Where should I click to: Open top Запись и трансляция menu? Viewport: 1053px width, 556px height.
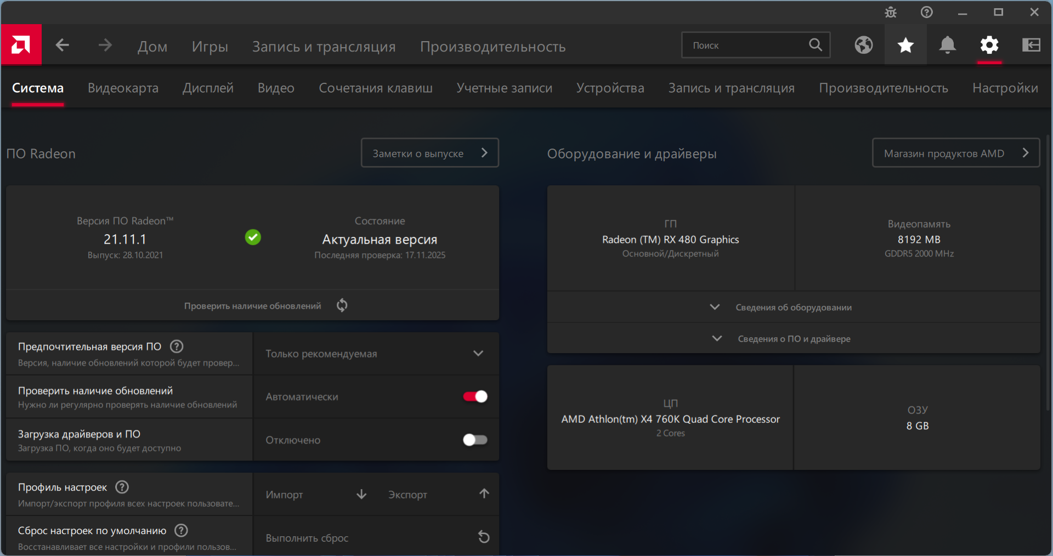coord(324,47)
